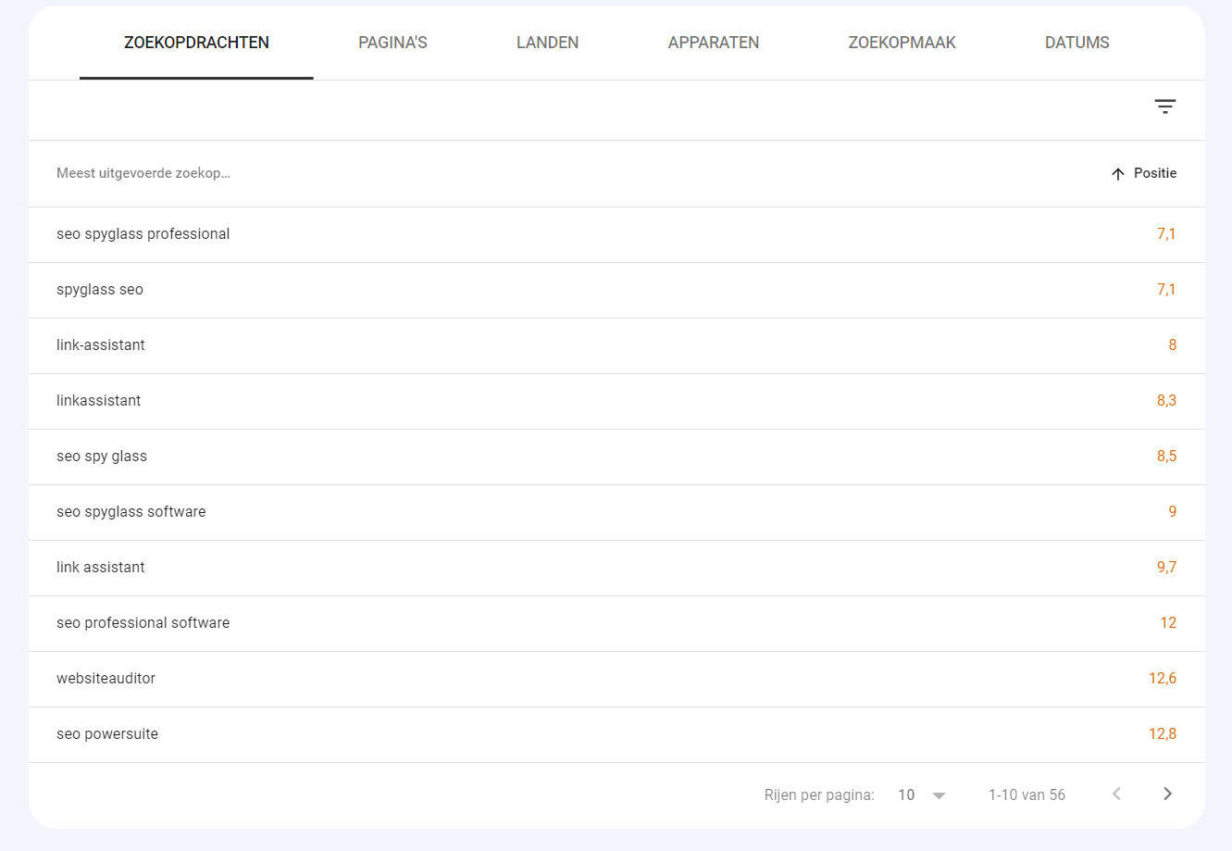The width and height of the screenshot is (1232, 851).
Task: Click position value 8,3 for linkassistant
Action: 1166,401
